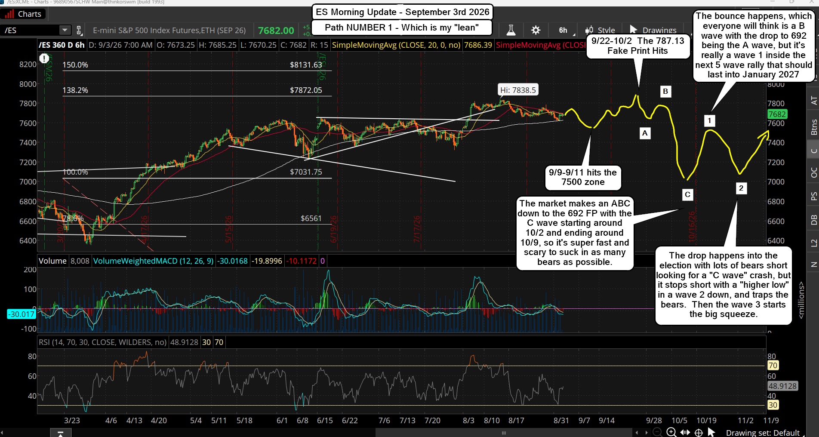Toggle the Btns sidebar gadget button

point(813,127)
